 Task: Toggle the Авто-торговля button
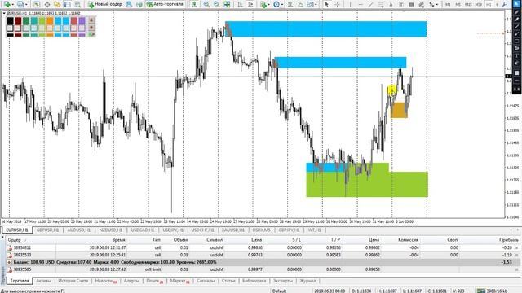(x=166, y=4)
